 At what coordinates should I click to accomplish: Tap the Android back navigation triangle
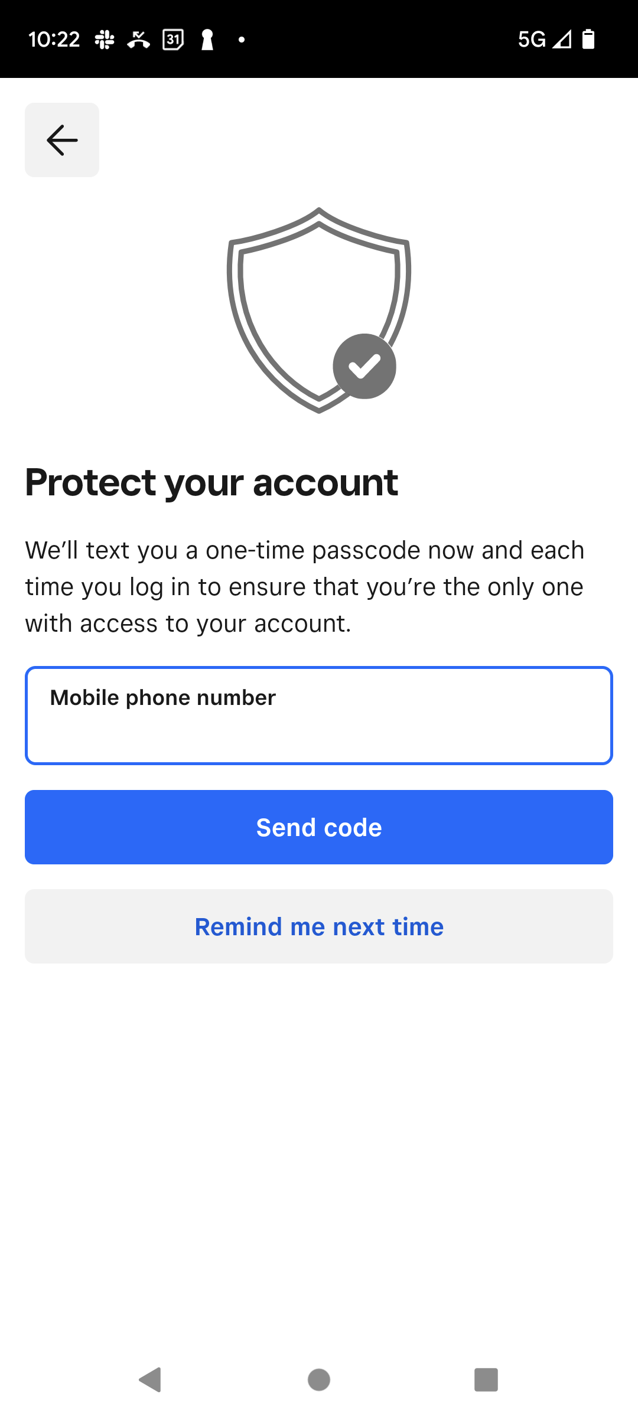tap(150, 1380)
